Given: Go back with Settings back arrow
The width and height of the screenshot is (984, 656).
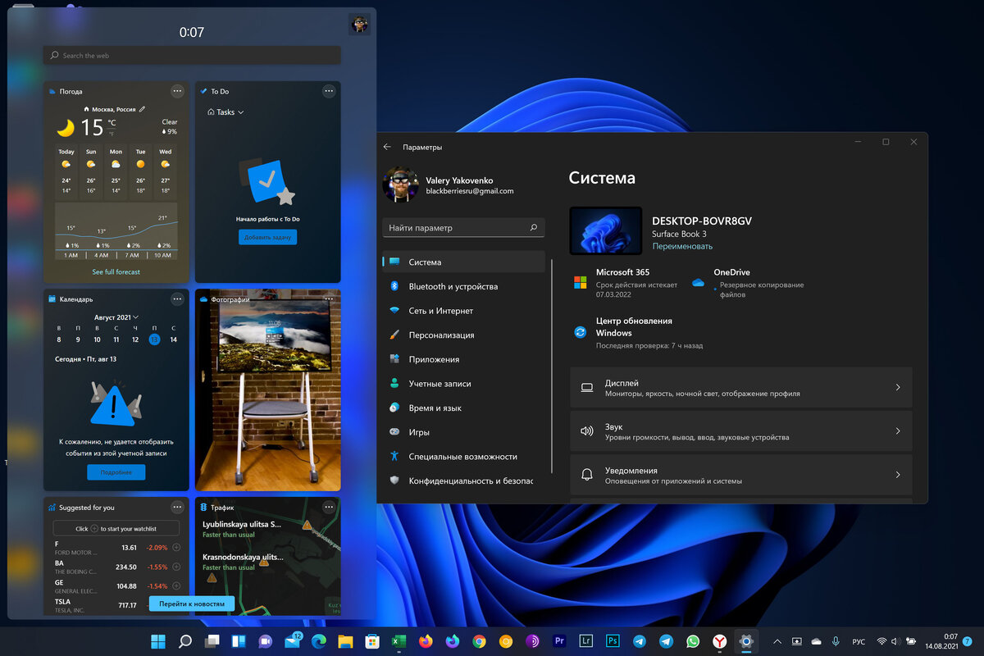Looking at the screenshot, I should point(387,147).
